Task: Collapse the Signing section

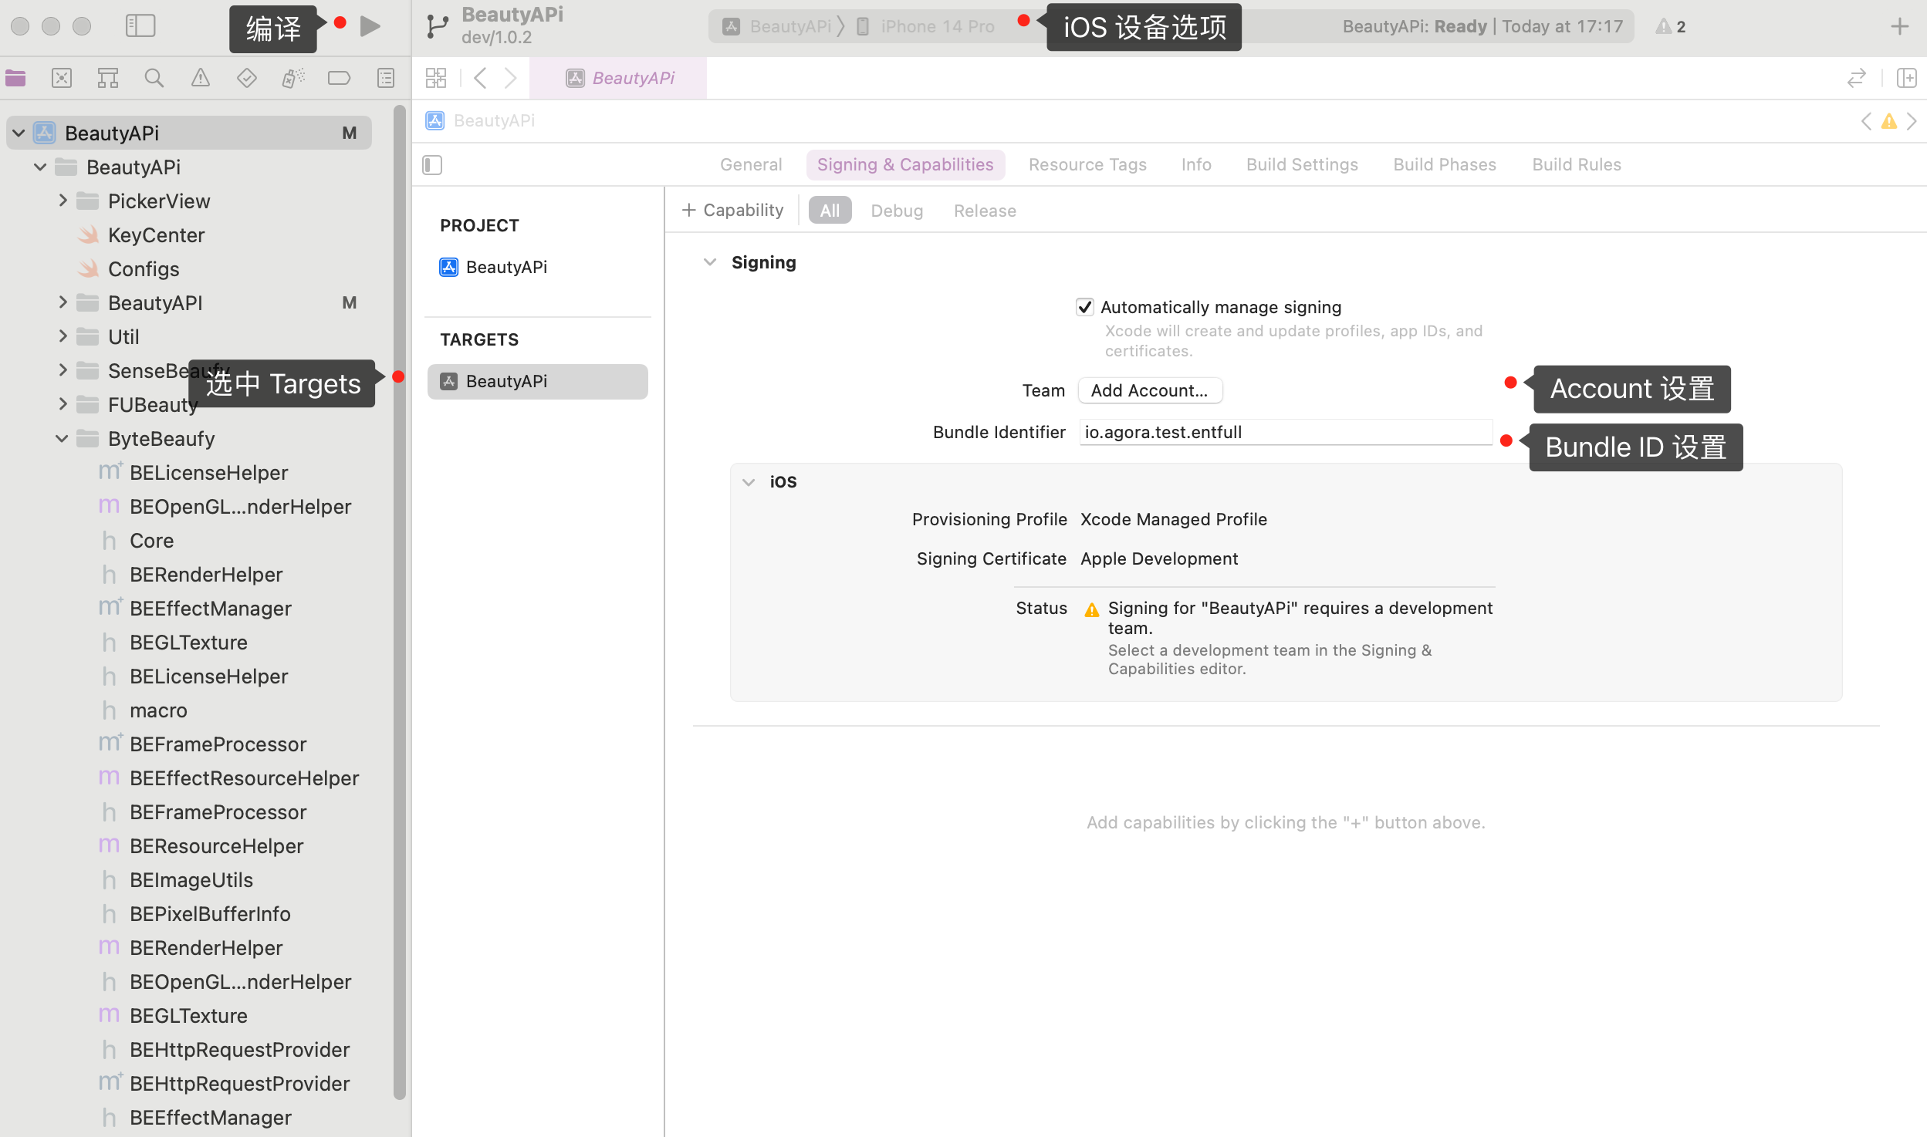Action: click(710, 263)
